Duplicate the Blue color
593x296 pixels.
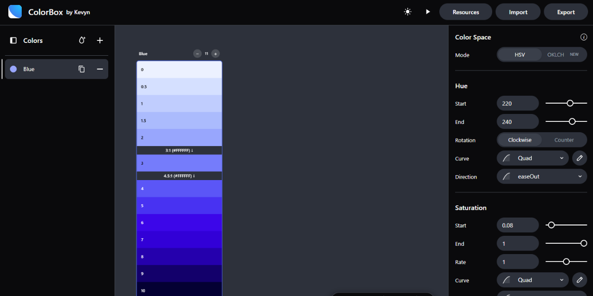[82, 69]
